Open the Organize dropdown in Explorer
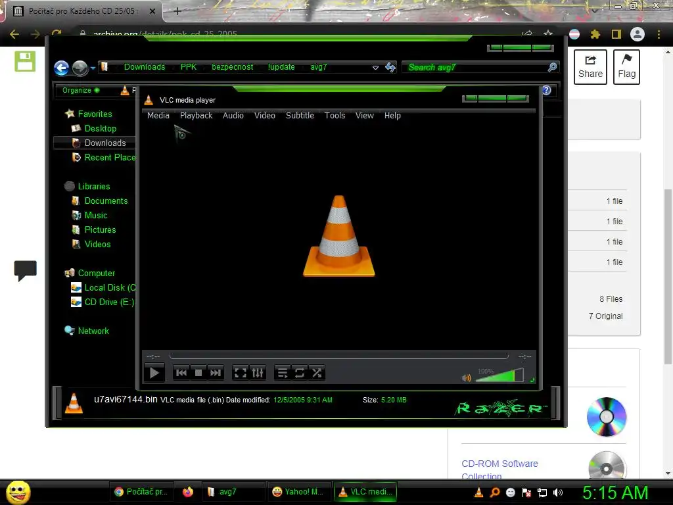 pos(81,90)
